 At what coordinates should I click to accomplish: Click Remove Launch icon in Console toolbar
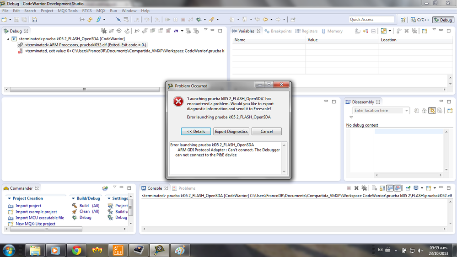(356, 188)
